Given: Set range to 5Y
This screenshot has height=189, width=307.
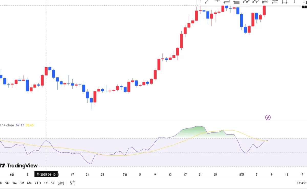Looking at the screenshot, I should [53, 183].
